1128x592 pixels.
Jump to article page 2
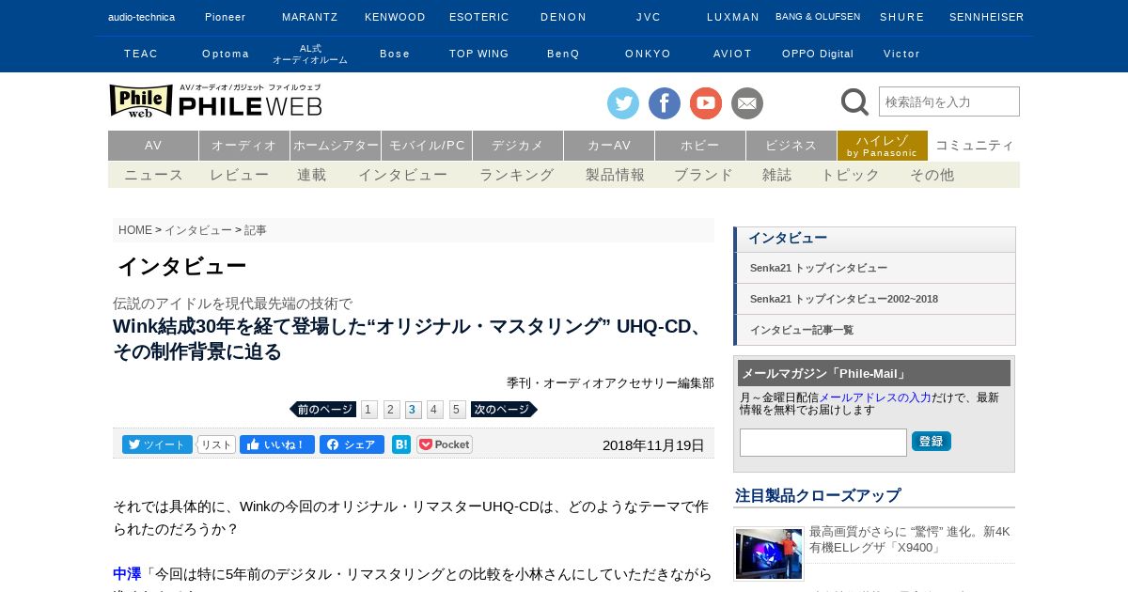click(391, 410)
